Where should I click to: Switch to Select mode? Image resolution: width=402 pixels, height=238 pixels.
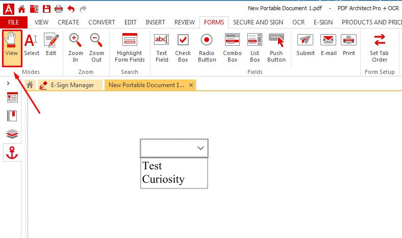click(x=32, y=44)
